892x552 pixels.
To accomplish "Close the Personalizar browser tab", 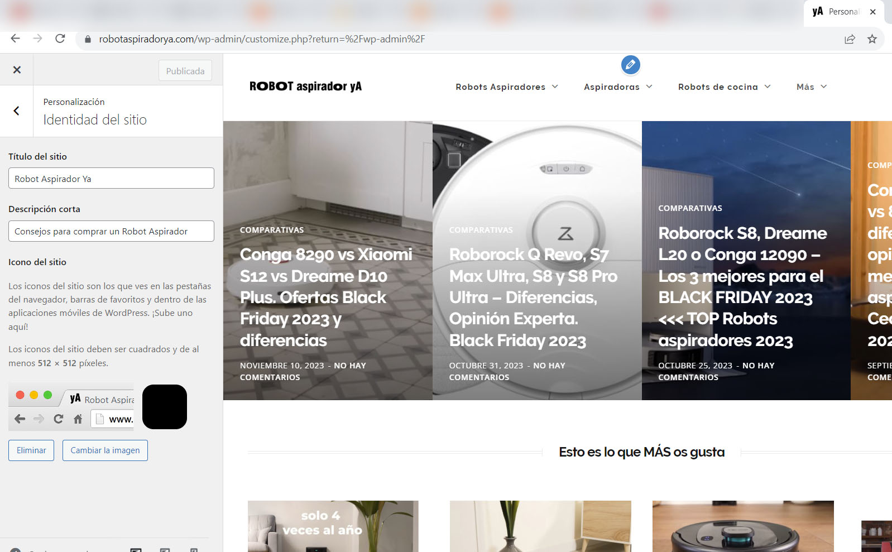I will (x=872, y=12).
